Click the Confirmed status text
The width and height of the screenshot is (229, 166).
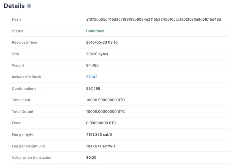95,31
